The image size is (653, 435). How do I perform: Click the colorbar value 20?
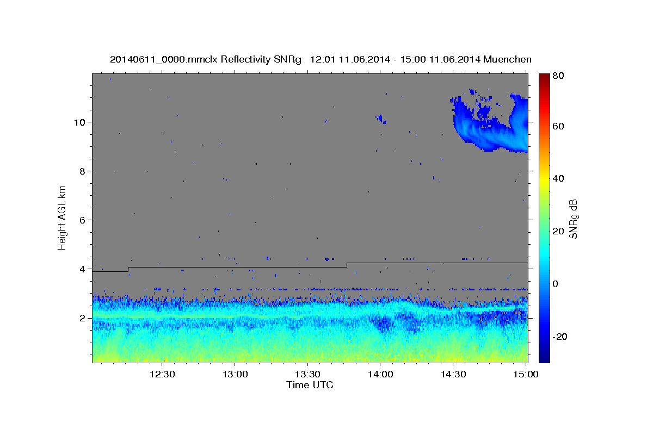pyautogui.click(x=558, y=231)
